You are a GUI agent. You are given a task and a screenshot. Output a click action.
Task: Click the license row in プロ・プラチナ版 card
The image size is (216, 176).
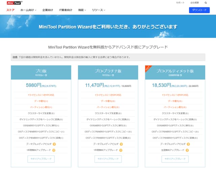pyautogui.click(x=108, y=95)
